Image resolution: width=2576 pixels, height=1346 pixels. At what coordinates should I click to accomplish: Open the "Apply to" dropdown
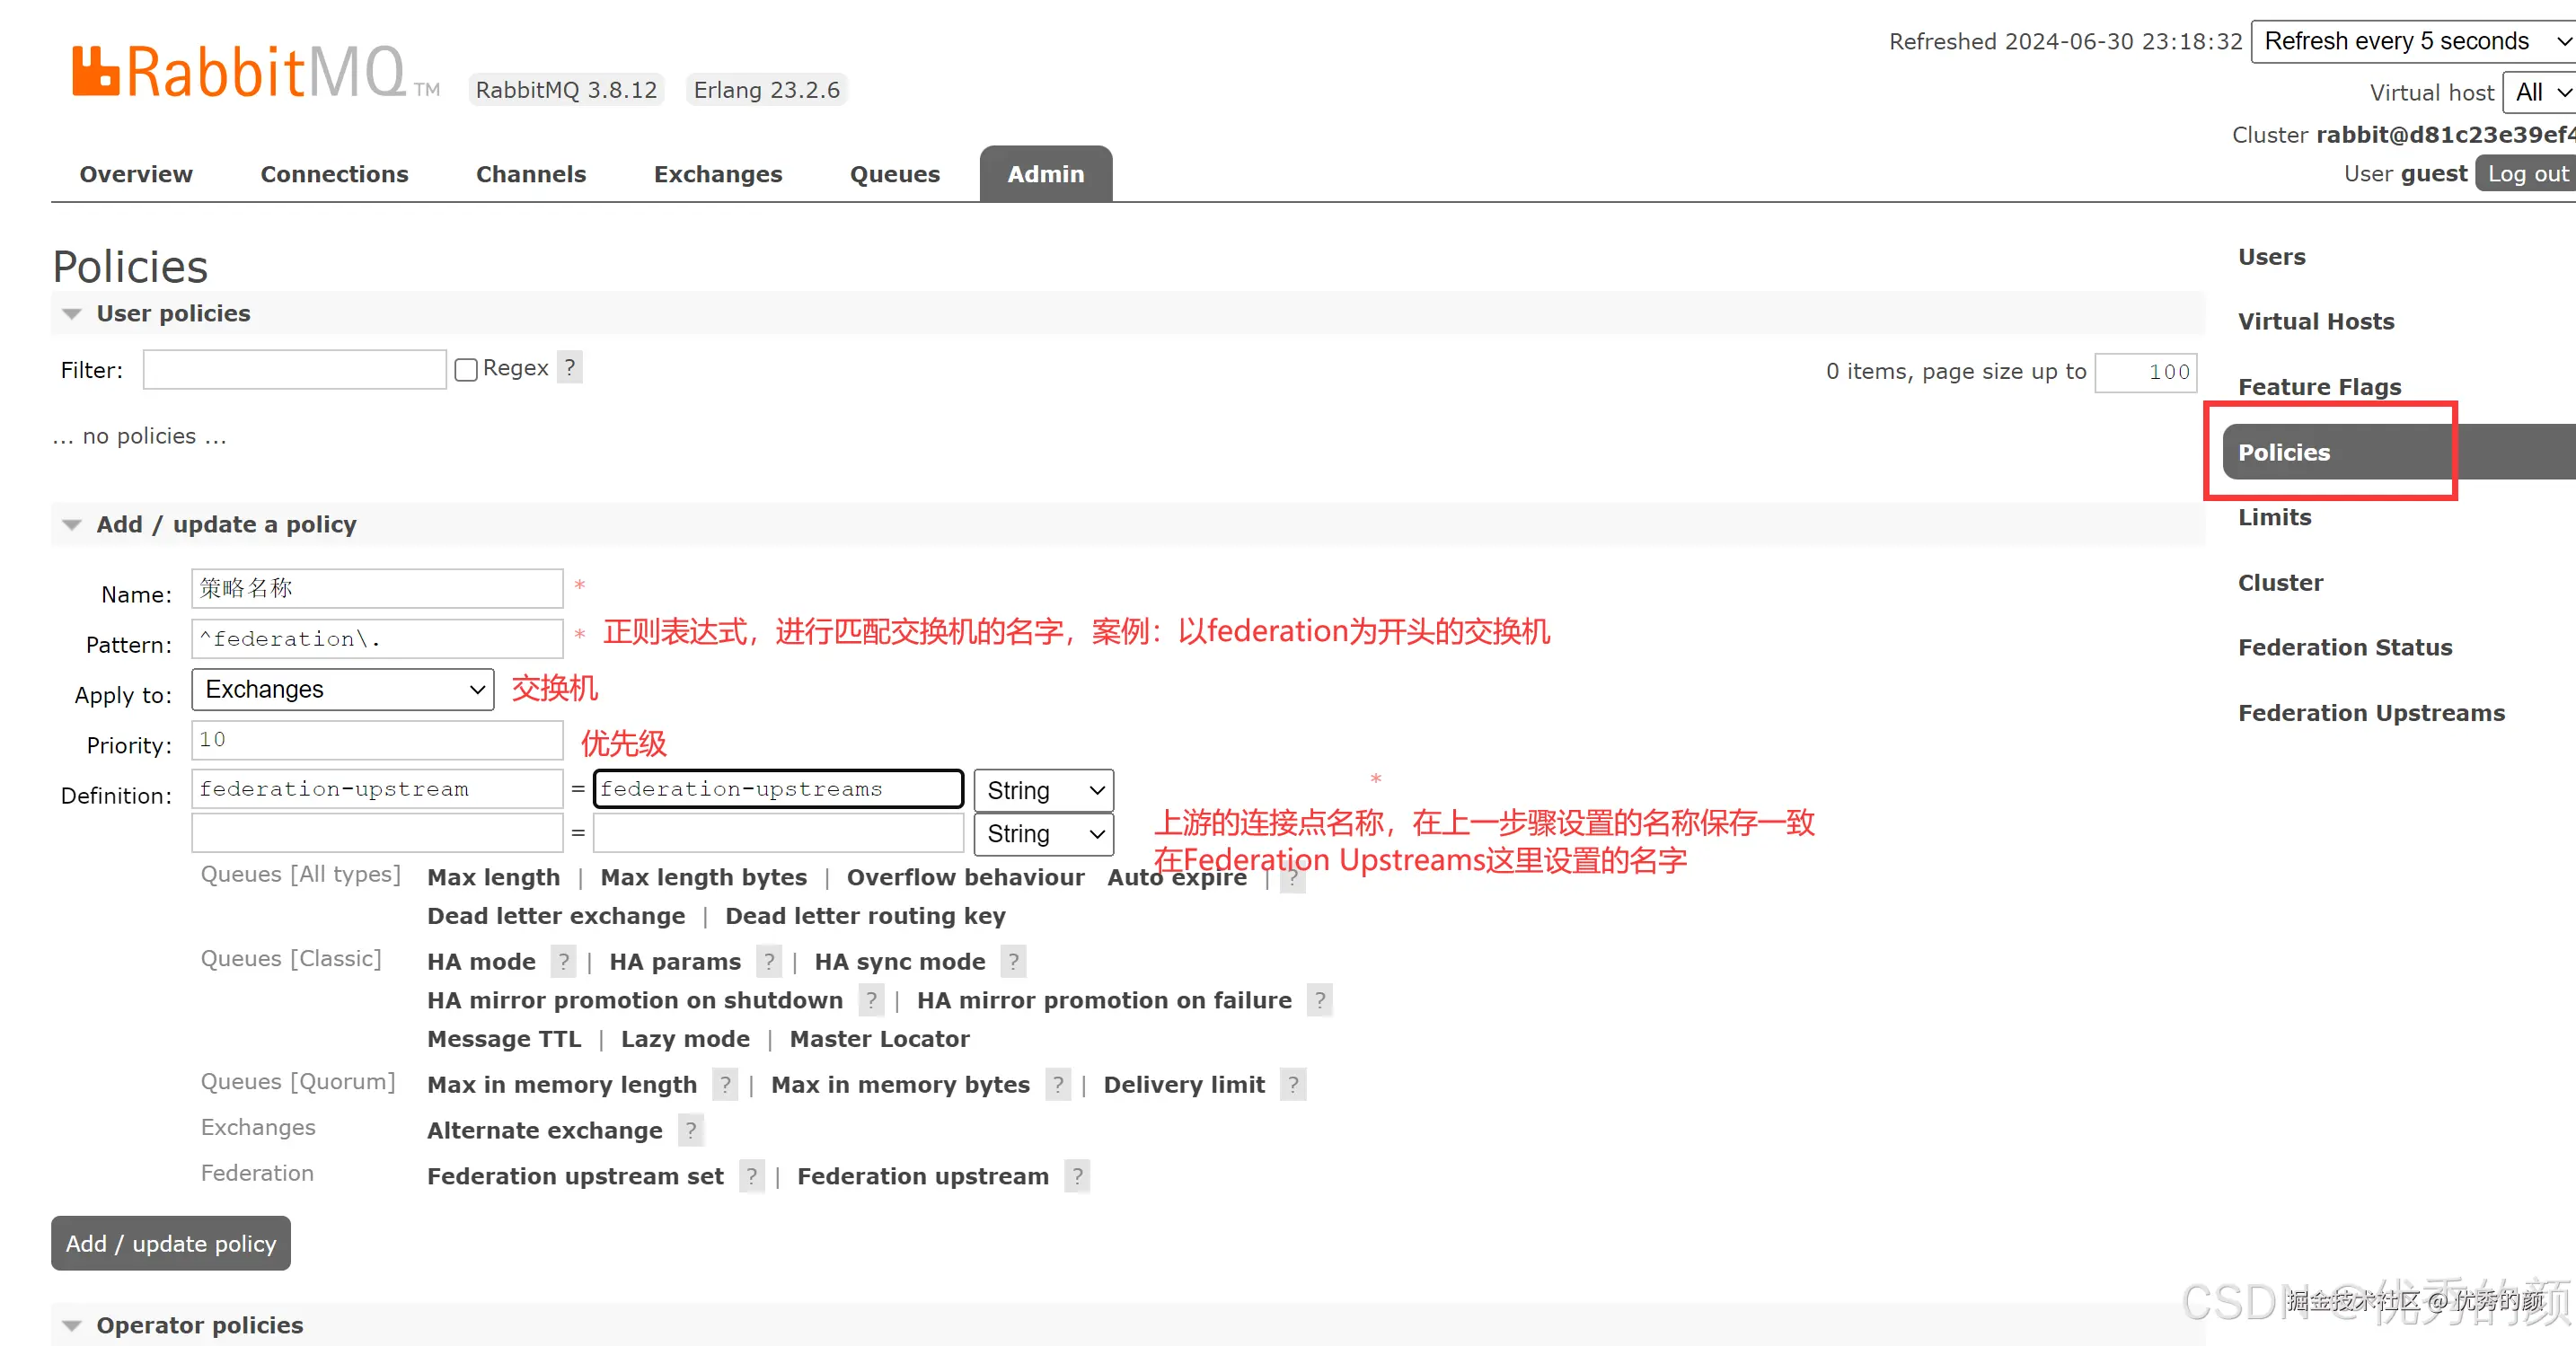point(342,689)
